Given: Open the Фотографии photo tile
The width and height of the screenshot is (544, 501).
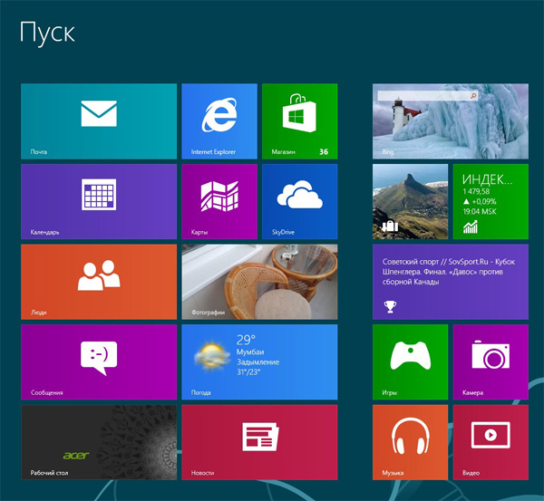Looking at the screenshot, I should tap(259, 281).
